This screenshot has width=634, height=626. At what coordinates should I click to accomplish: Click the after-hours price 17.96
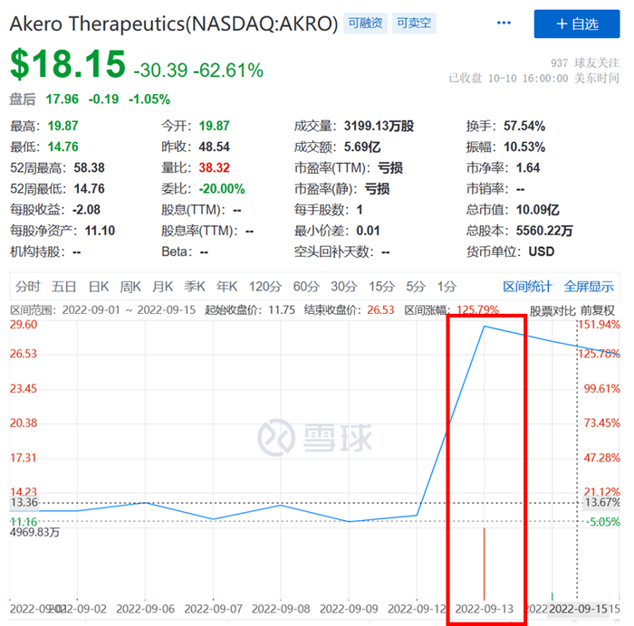tap(62, 99)
